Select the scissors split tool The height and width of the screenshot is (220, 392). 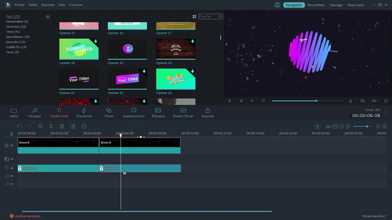click(x=51, y=126)
